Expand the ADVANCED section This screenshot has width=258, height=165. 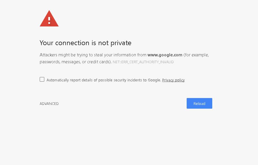pos(49,104)
